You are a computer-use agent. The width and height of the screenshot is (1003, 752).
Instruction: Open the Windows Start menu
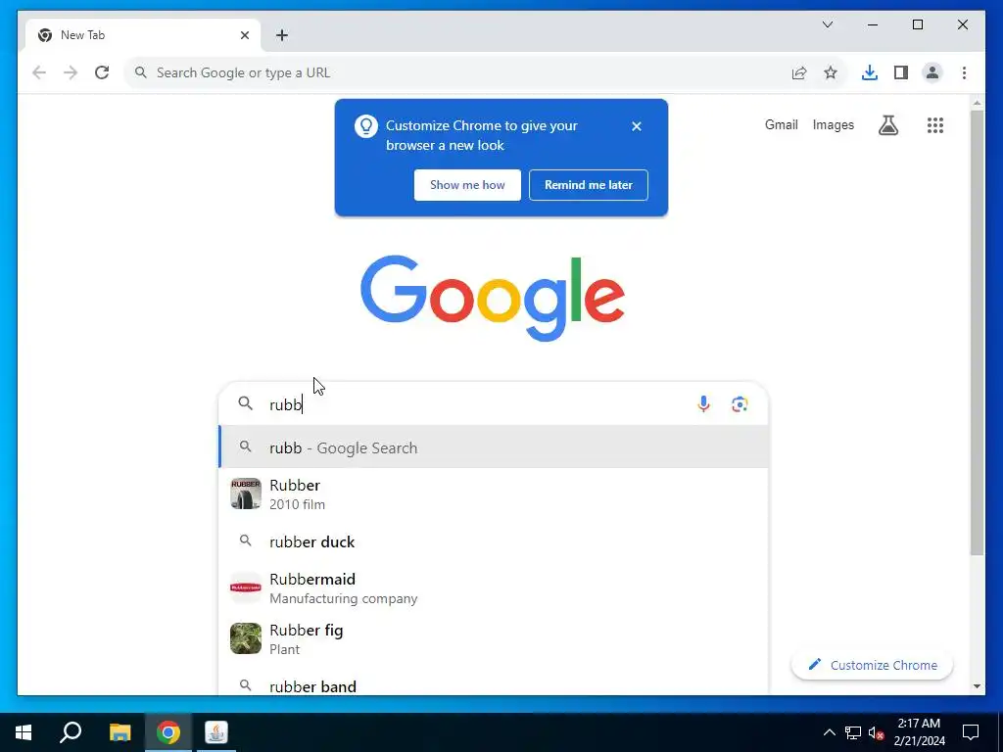tap(24, 732)
